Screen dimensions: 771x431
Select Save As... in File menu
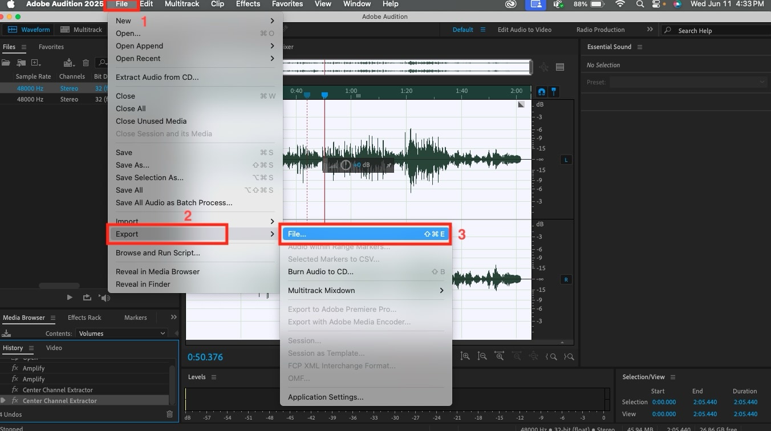(195, 165)
